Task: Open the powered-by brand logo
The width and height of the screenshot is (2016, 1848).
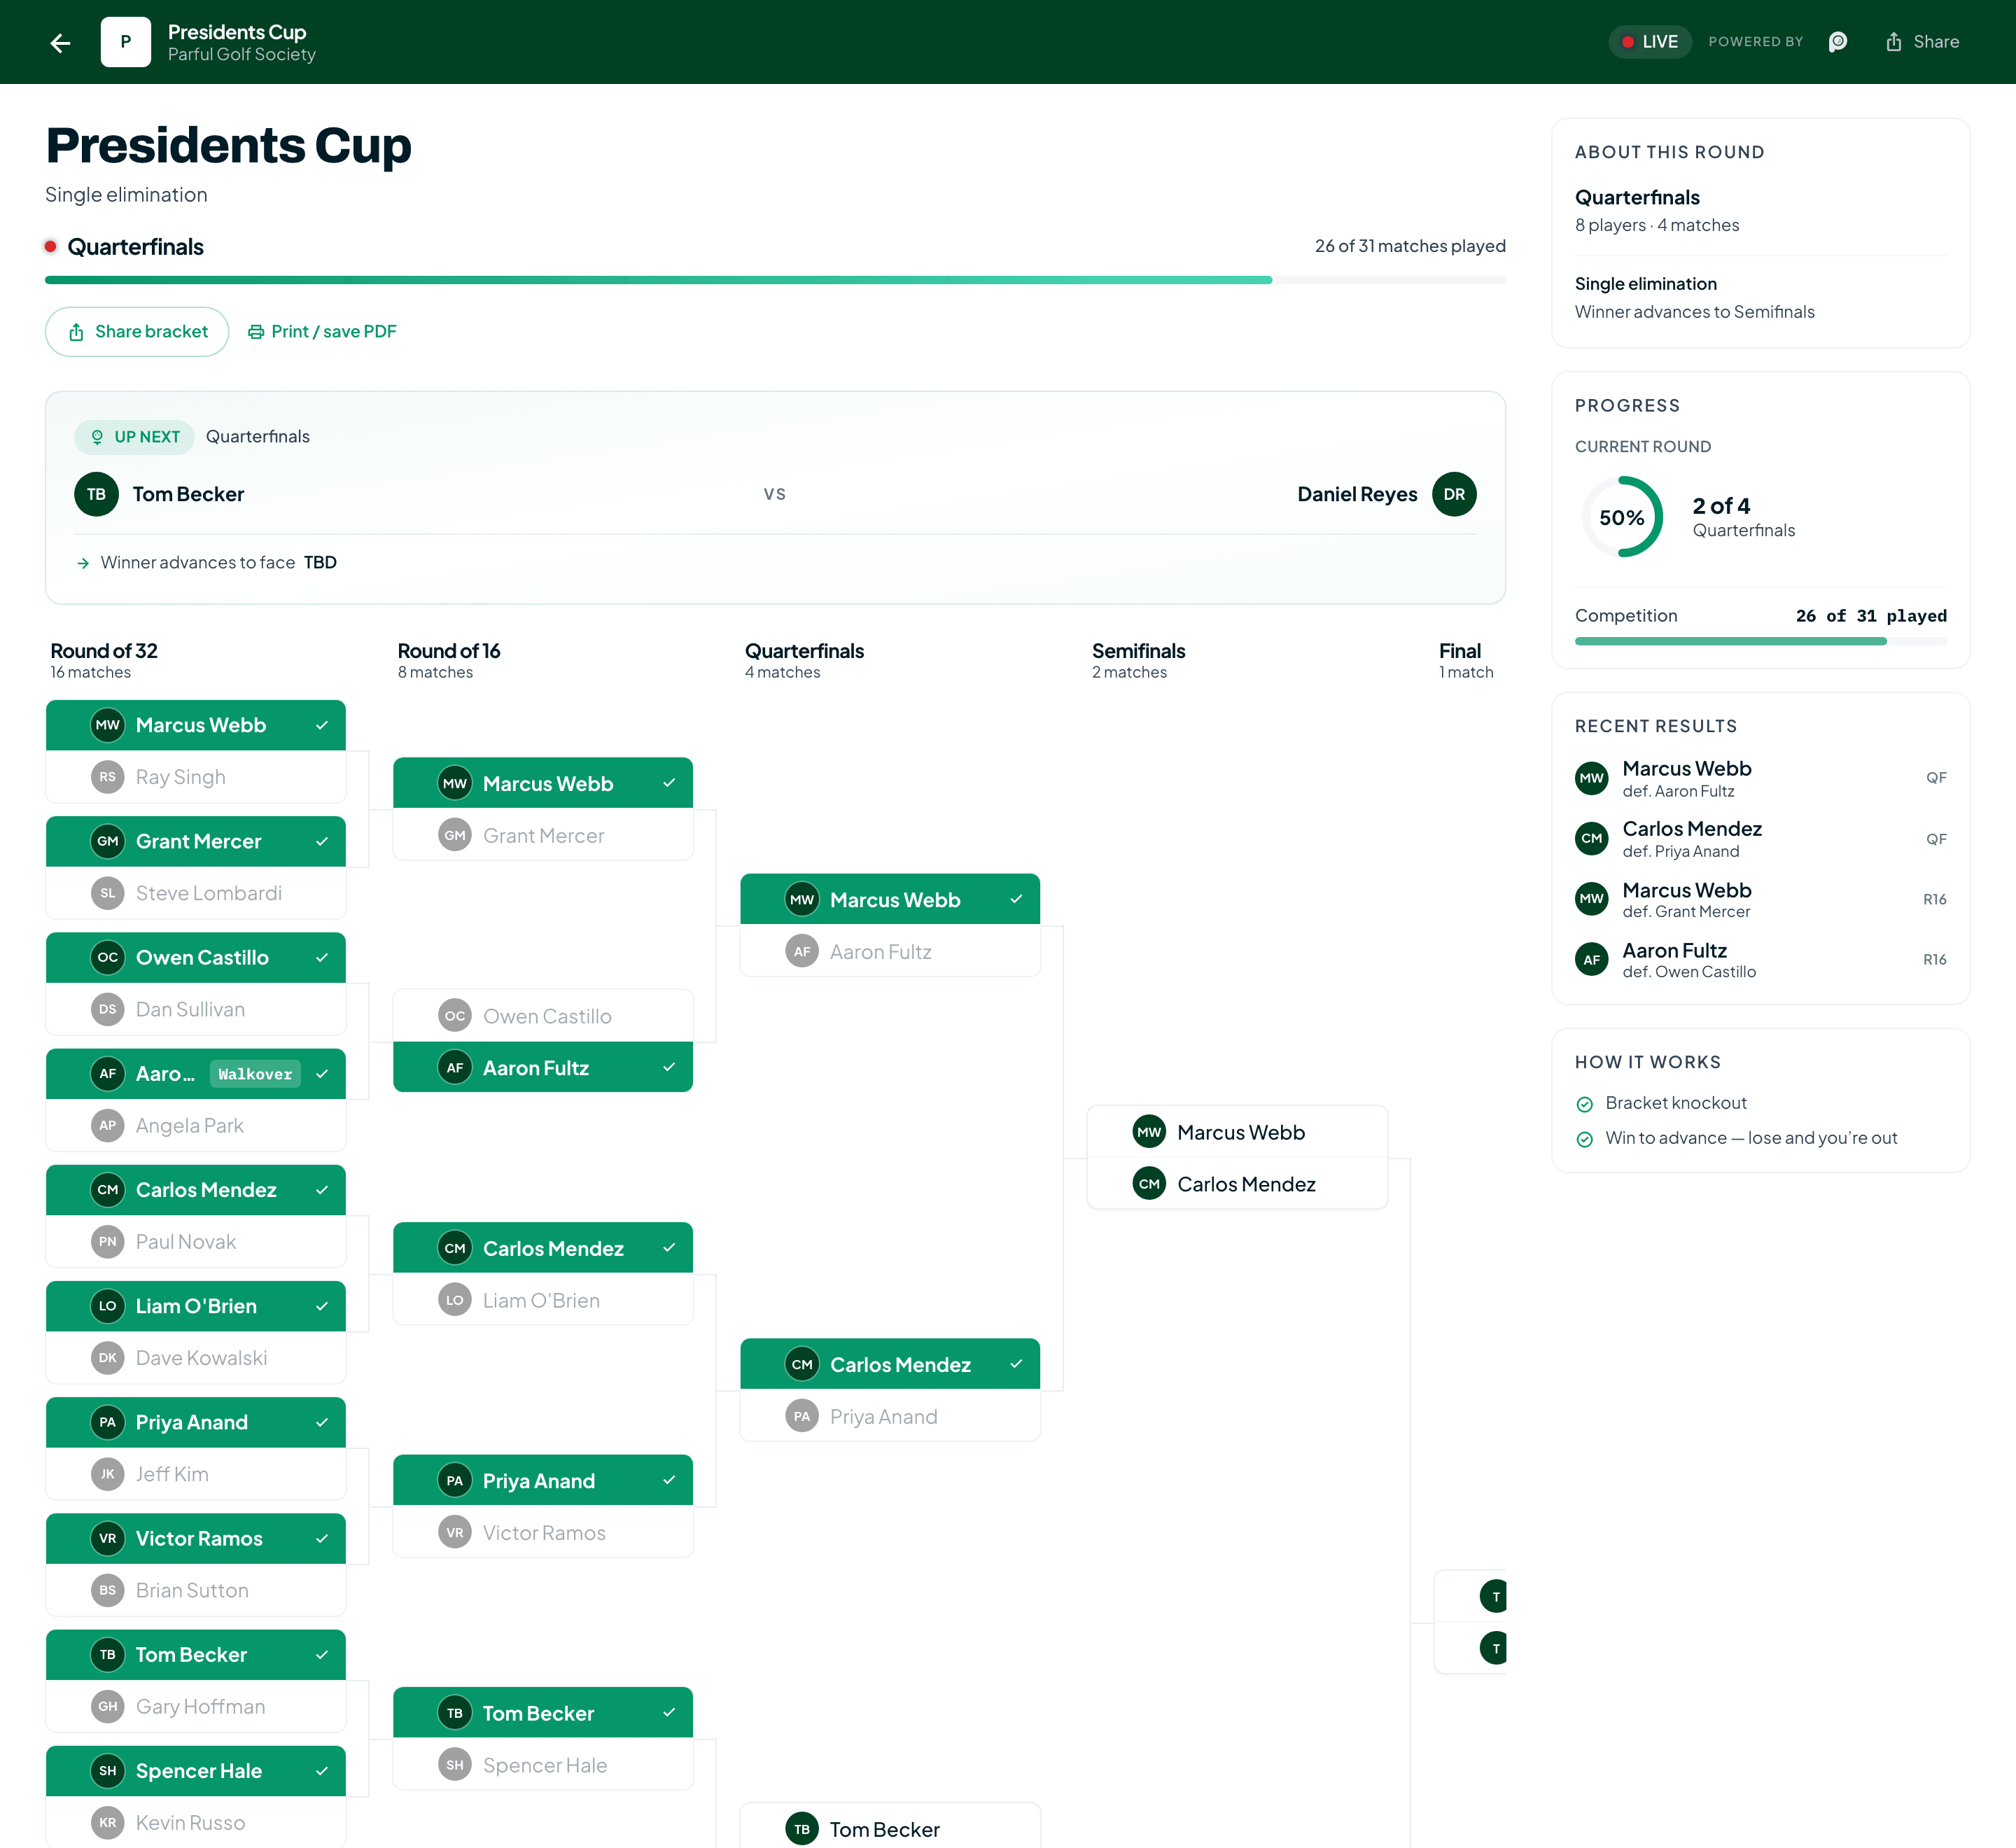Action: click(x=1838, y=42)
